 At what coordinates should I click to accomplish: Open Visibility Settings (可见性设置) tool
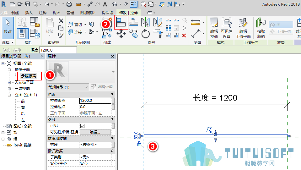point(227,28)
